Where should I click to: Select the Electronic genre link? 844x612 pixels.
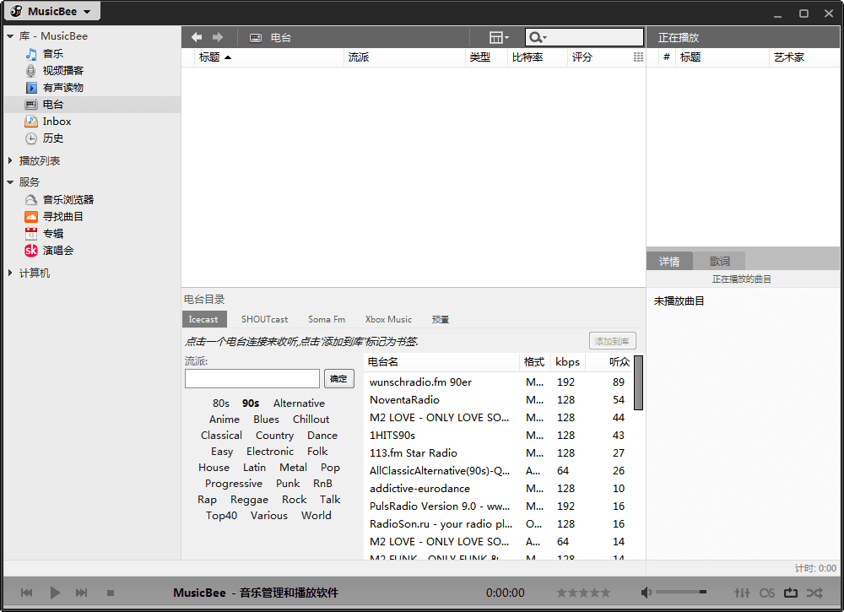(270, 451)
